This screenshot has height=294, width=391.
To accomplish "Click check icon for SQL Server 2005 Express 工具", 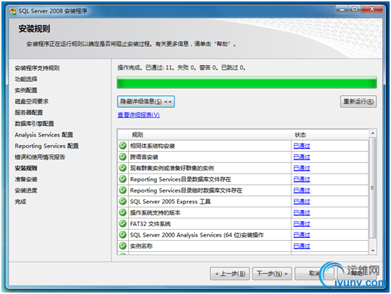I will (x=123, y=202).
